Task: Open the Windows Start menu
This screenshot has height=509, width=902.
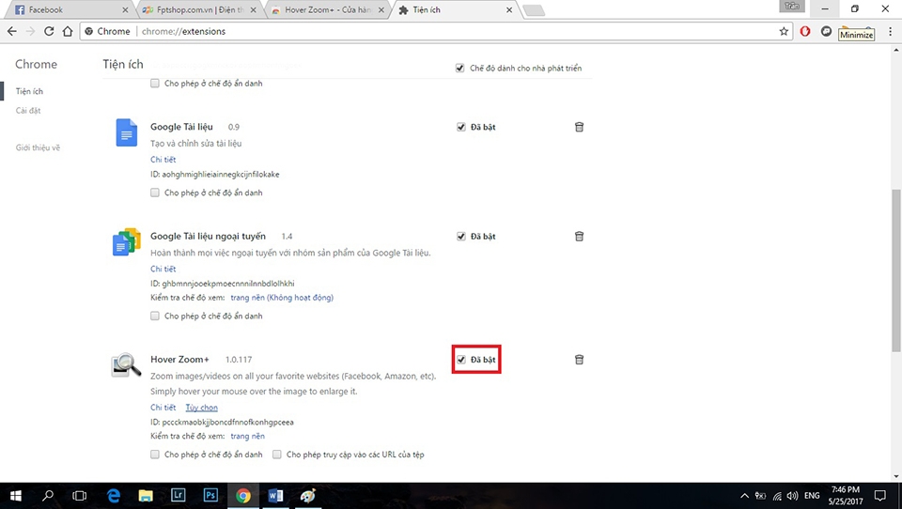Action: pos(16,495)
